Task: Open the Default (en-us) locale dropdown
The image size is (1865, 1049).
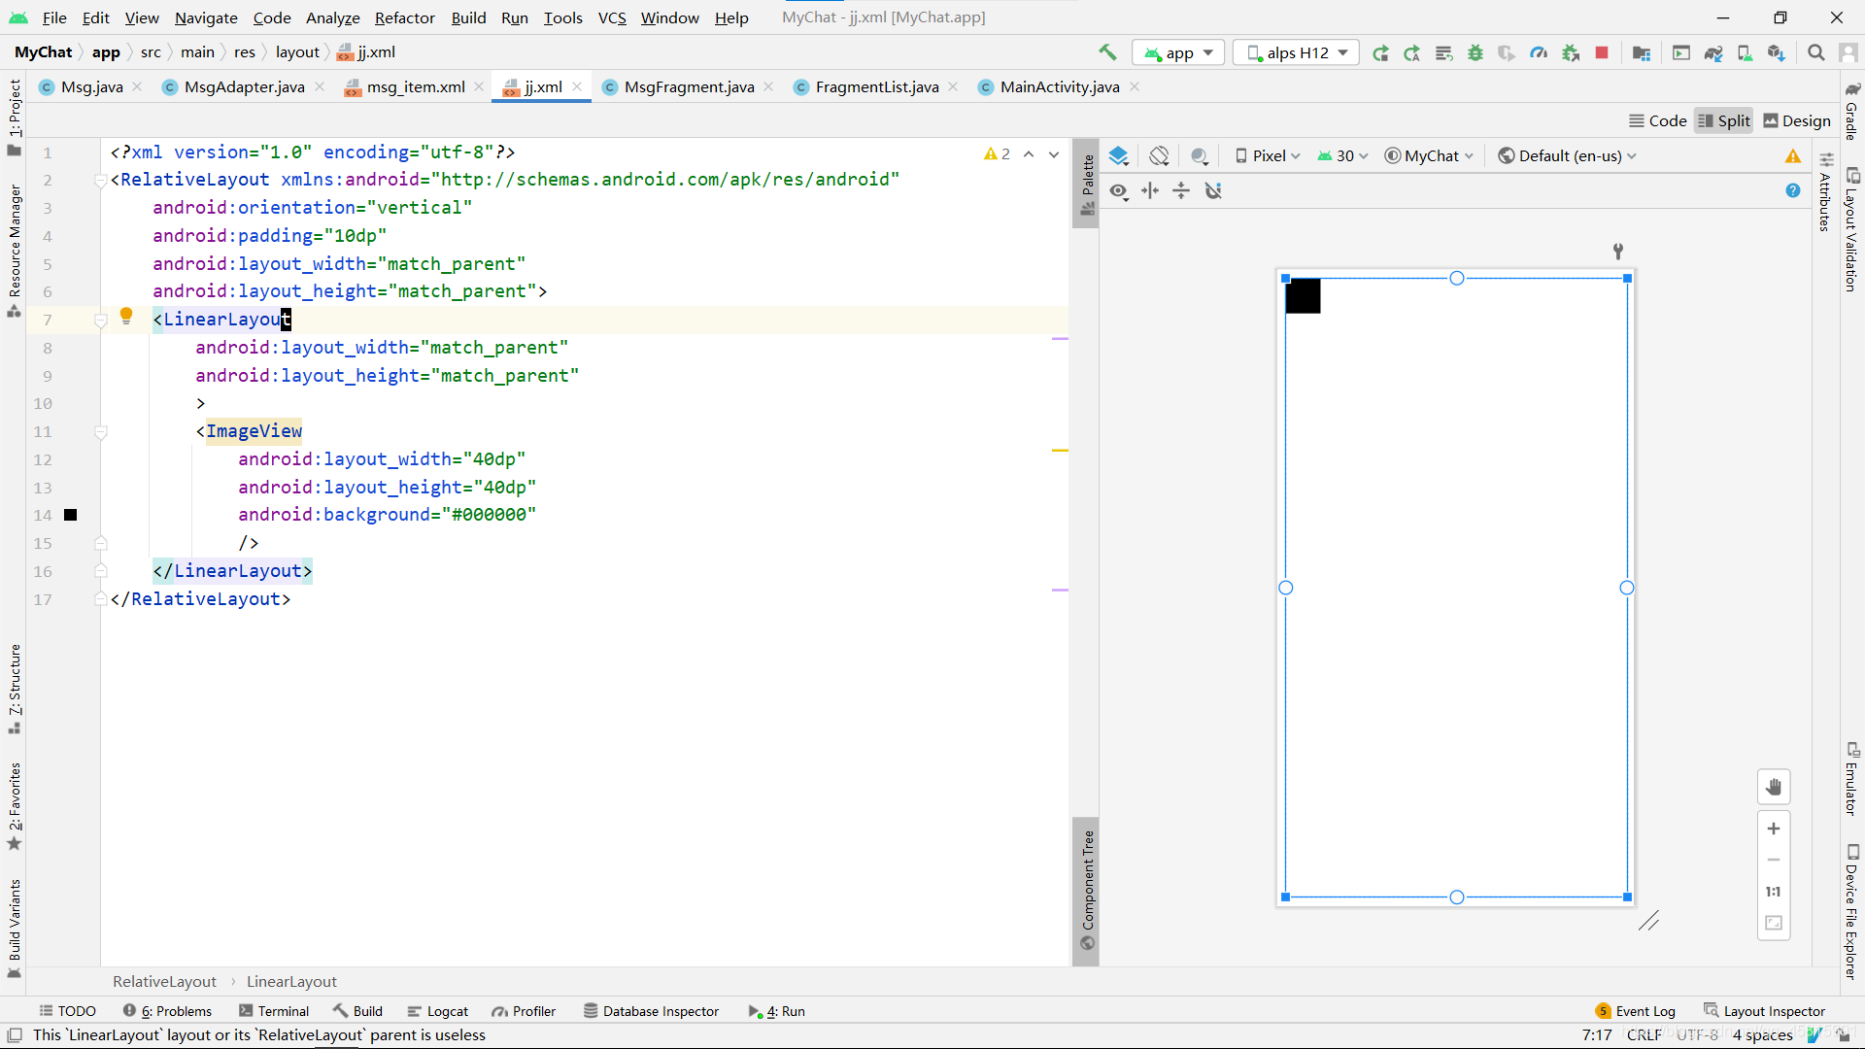Action: click(1568, 155)
